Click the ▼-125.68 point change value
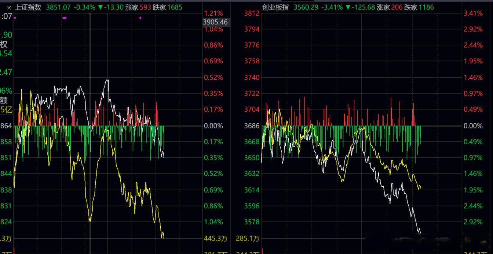 [360, 7]
